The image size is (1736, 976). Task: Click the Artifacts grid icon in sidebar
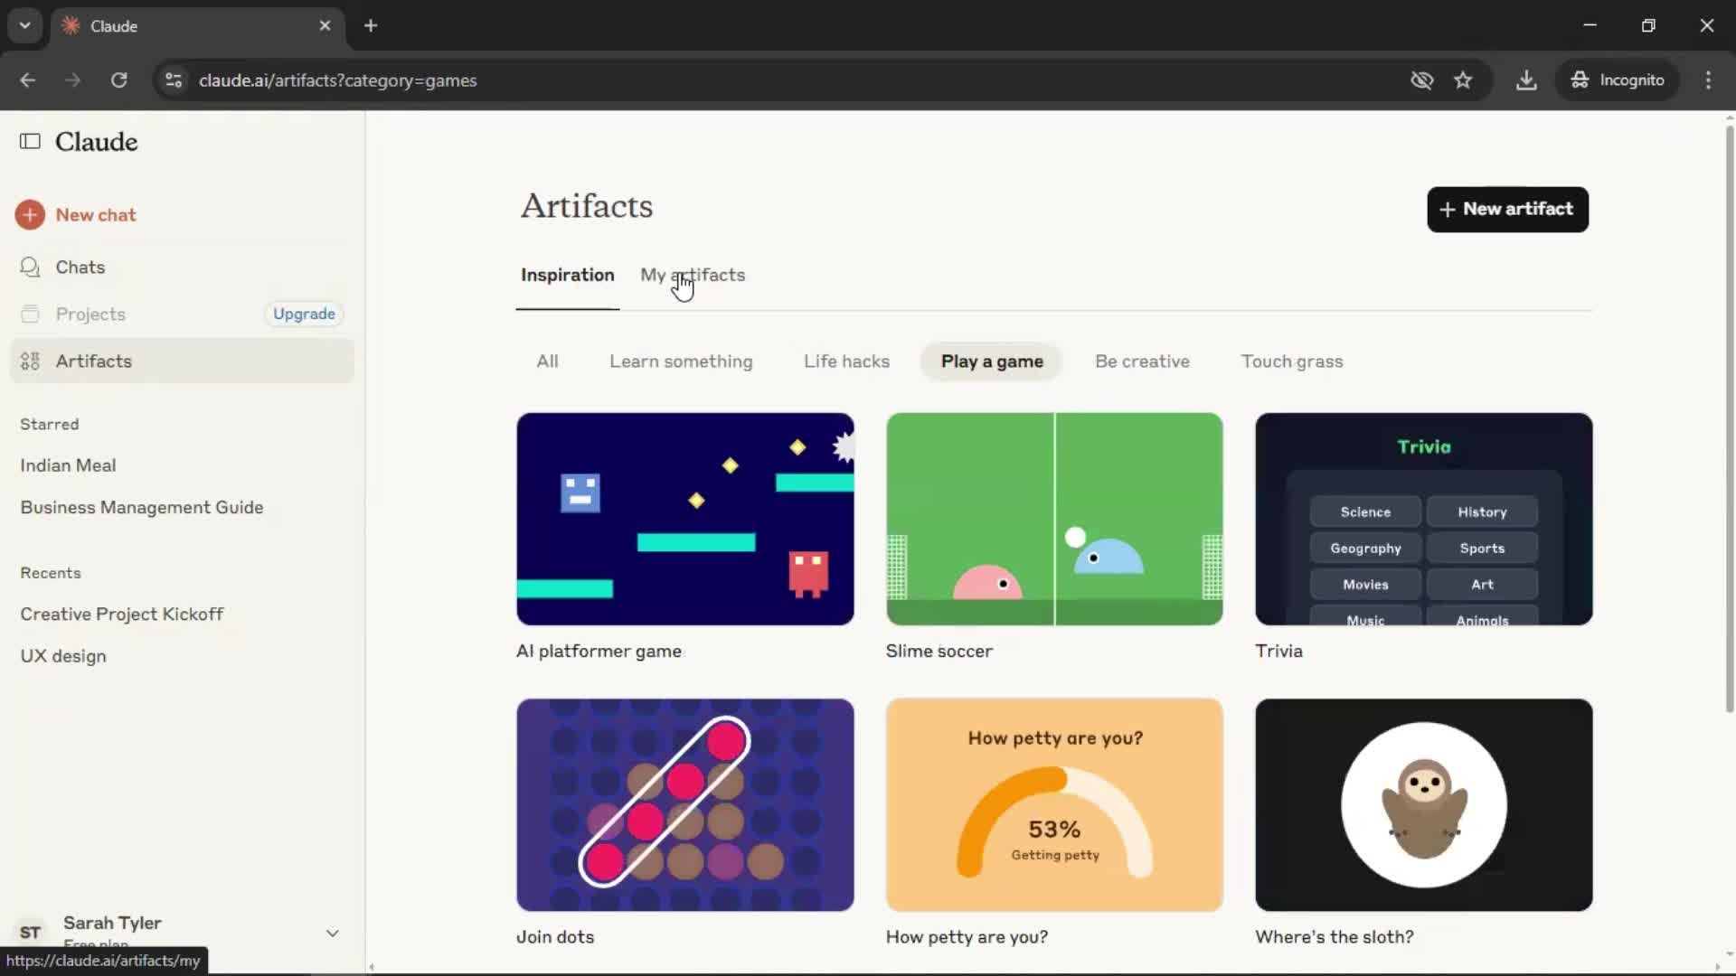click(30, 361)
